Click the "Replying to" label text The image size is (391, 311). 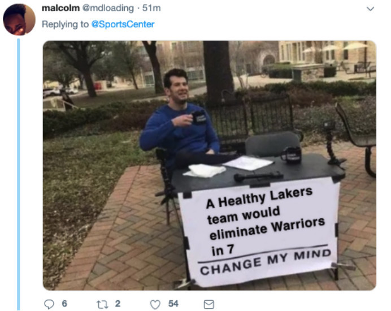coord(65,24)
